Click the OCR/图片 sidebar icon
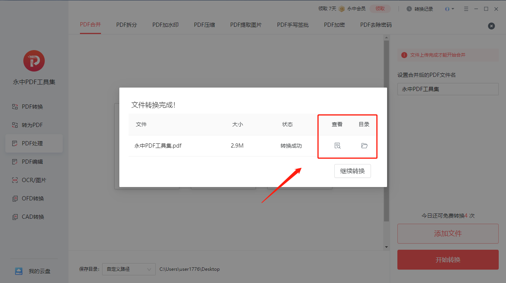 [15, 180]
